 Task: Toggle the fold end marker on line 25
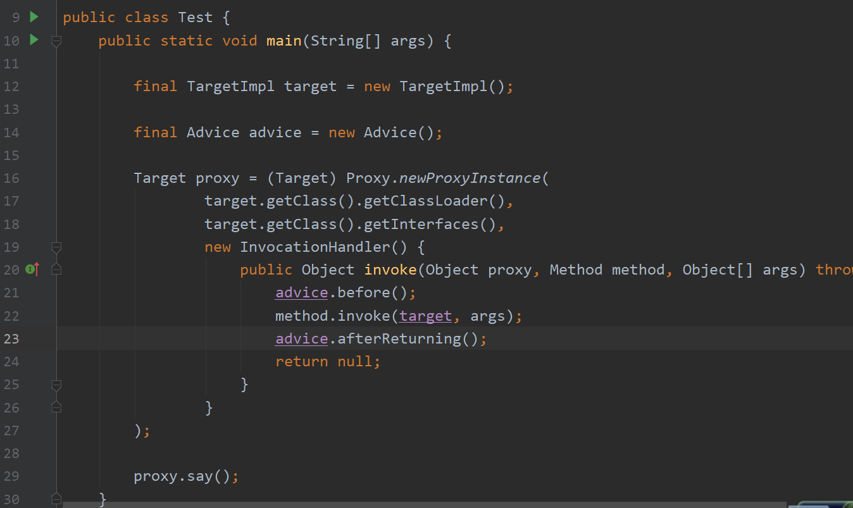click(56, 384)
